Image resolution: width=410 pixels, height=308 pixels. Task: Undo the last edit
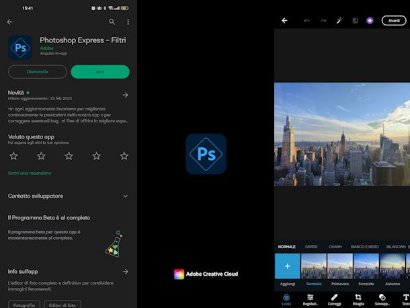(x=307, y=20)
